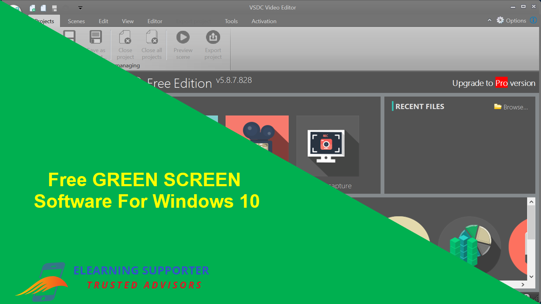Open the Tools menu

231,21
